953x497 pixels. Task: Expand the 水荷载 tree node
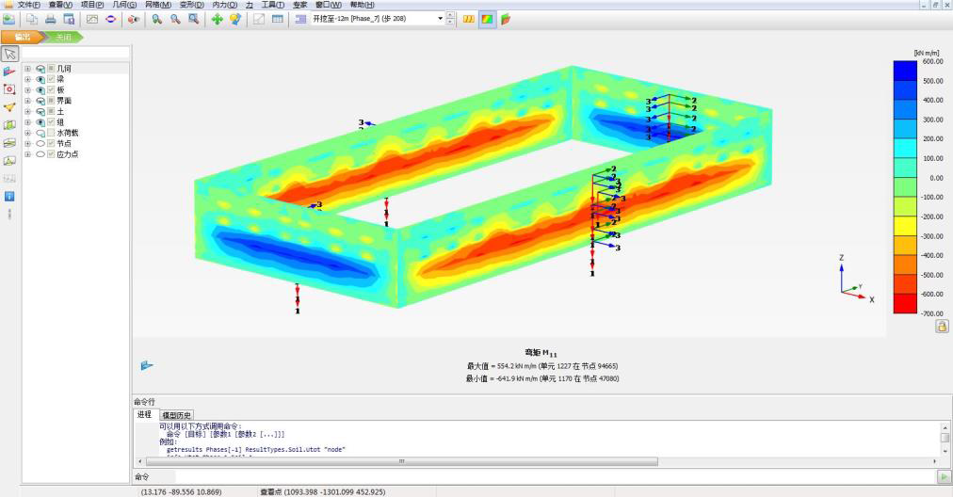27,133
